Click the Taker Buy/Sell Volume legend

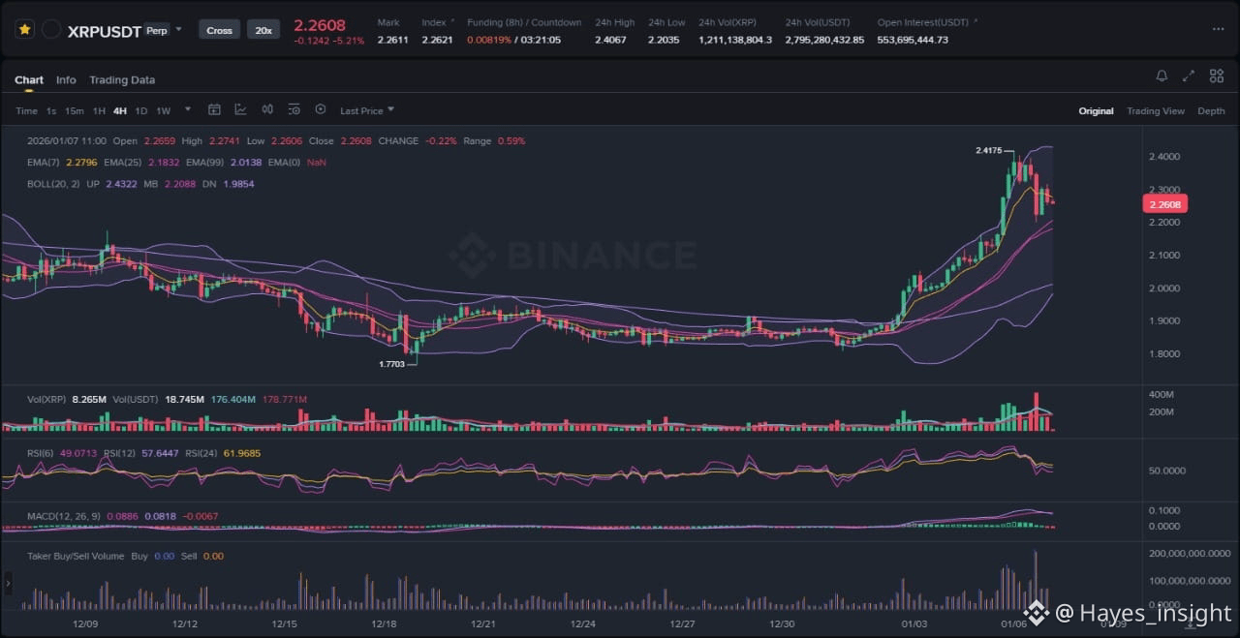76,557
